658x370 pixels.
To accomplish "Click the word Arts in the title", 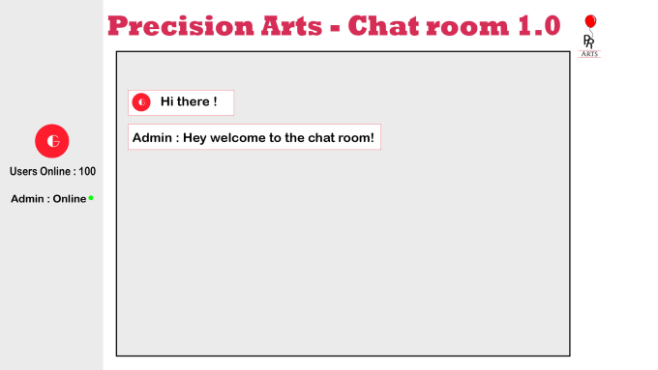I will coord(291,26).
